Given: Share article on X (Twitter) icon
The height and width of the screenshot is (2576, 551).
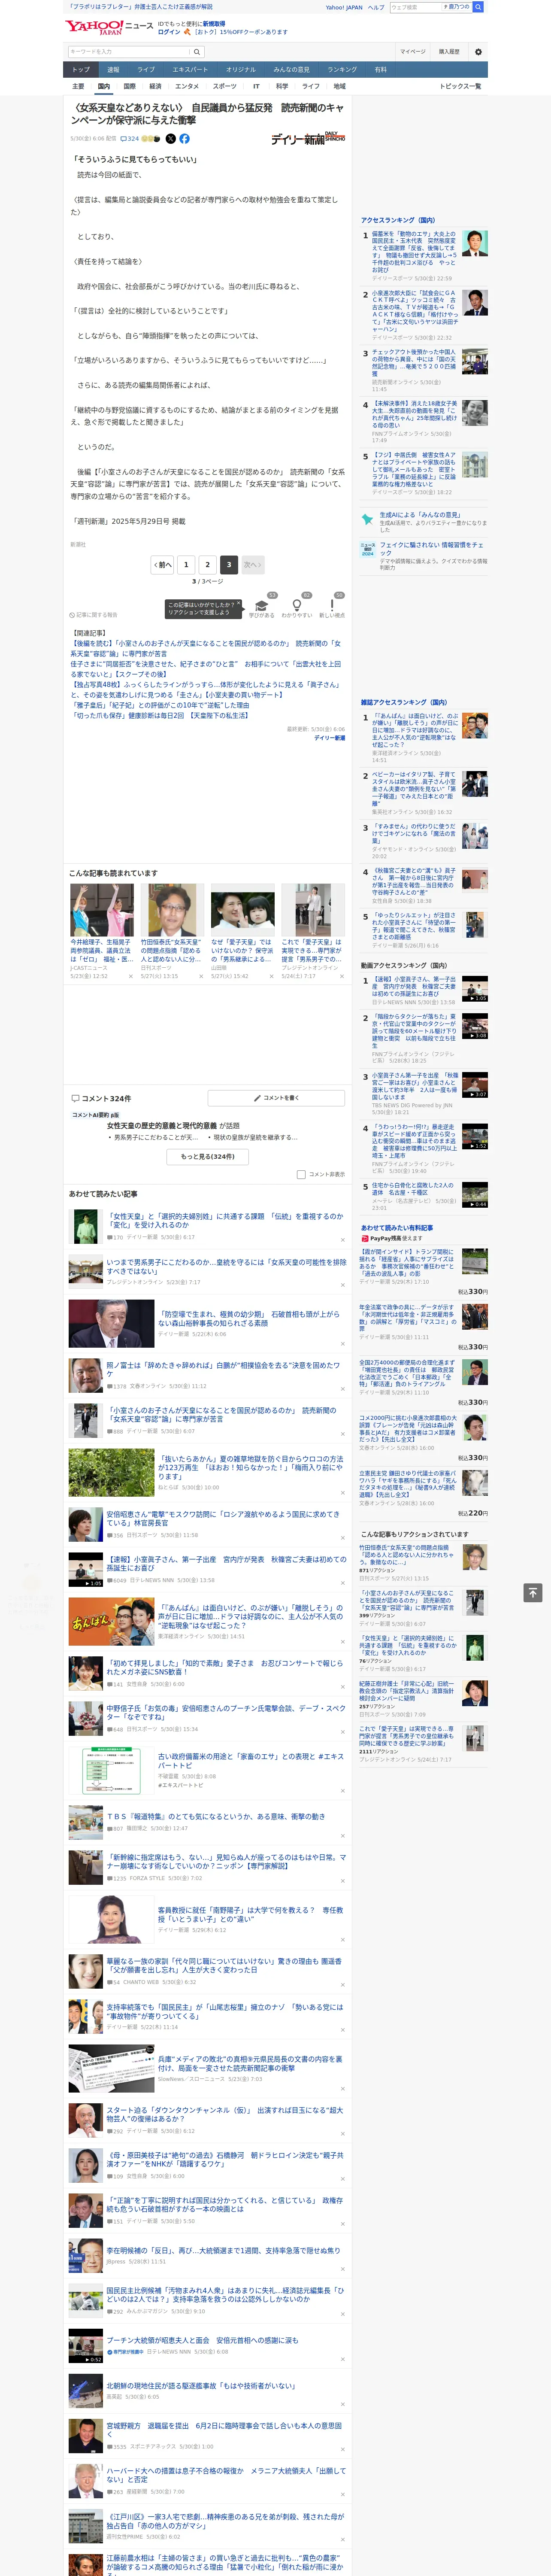Looking at the screenshot, I should pos(170,139).
